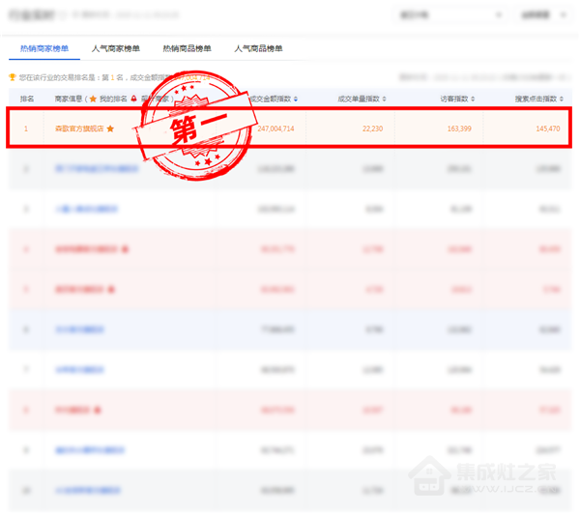
Task: Click the red bell legend icon
Action: tap(134, 99)
